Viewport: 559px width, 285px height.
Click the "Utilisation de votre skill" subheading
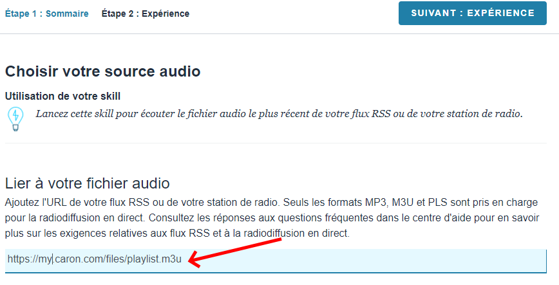(62, 96)
